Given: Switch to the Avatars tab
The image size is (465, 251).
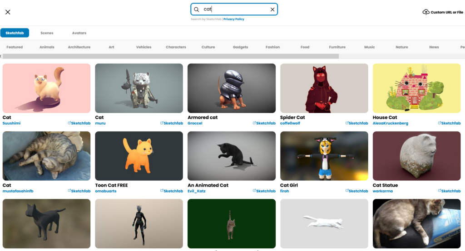Looking at the screenshot, I should [79, 33].
